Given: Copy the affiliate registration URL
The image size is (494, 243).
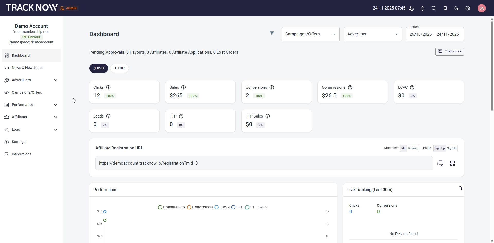Looking at the screenshot, I should click(440, 163).
